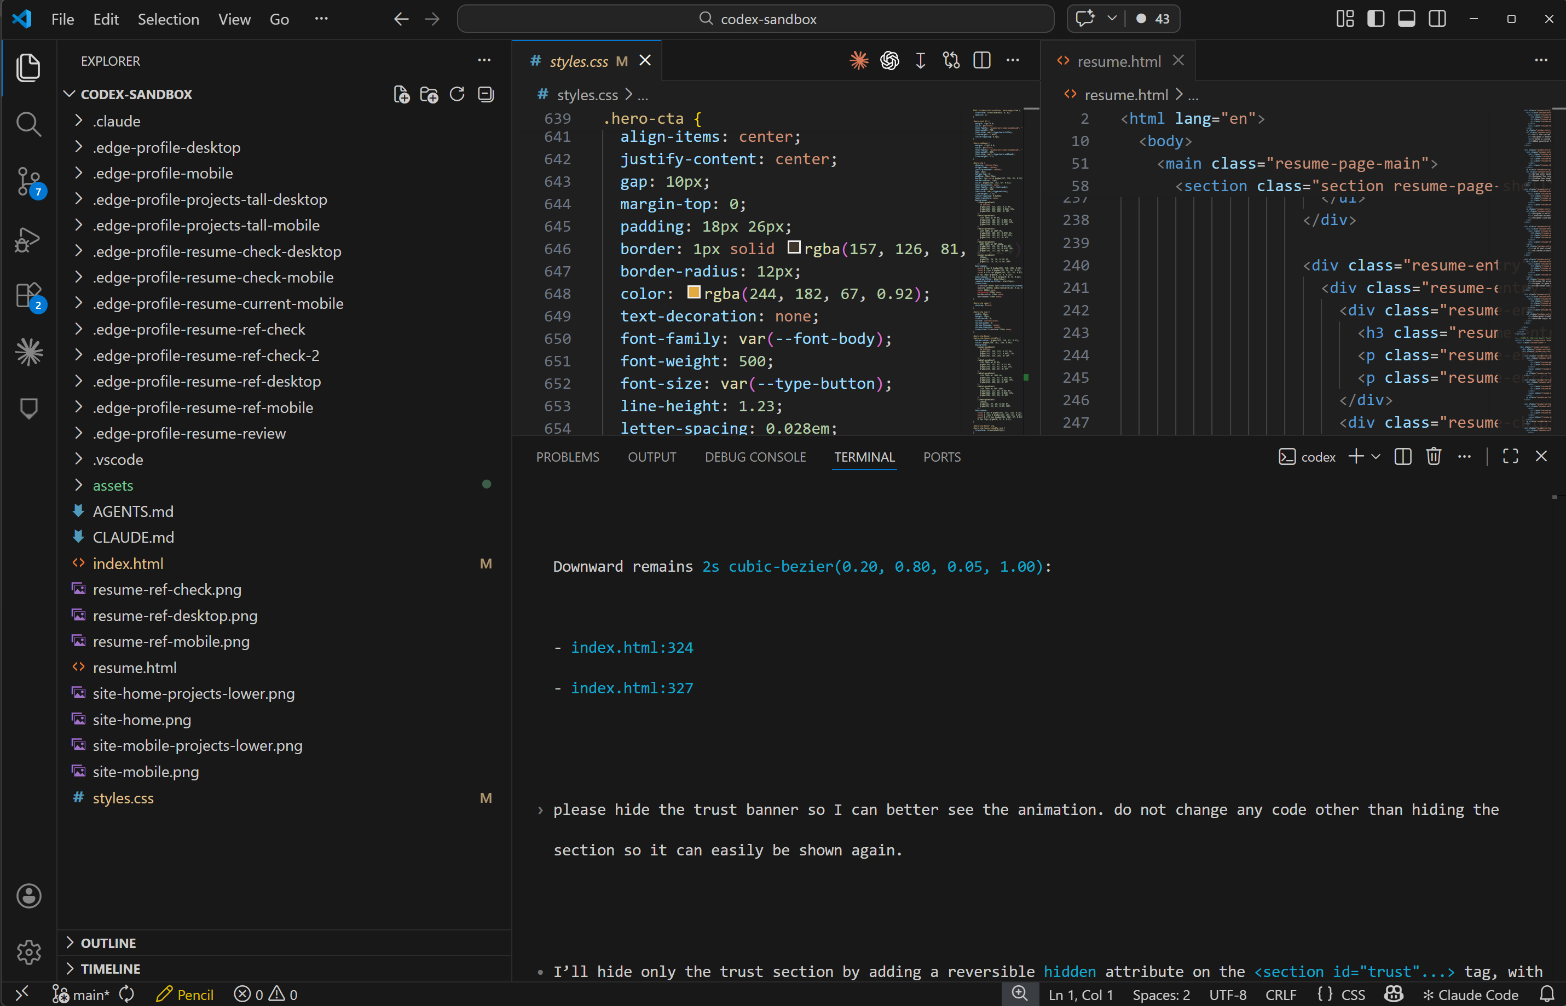This screenshot has width=1566, height=1006.
Task: Create a new file in the Explorer
Action: 401,94
